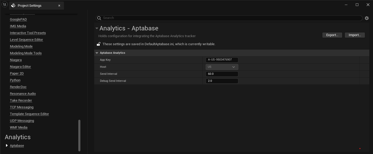
Task: Open GooglePAD settings
Action: 18,19
